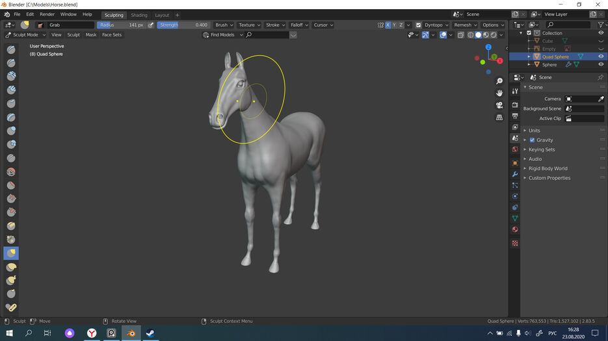Open Windows Start menu
This screenshot has width=608, height=341.
click(9, 333)
